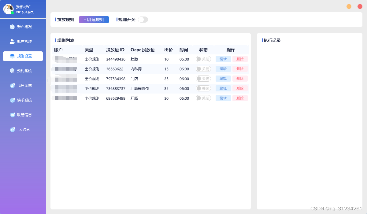Click the 账户概况 sidebar icon
This screenshot has height=214, width=367.
point(12,27)
